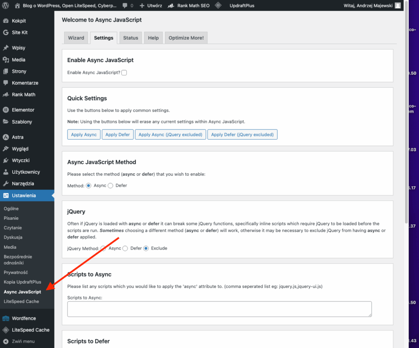This screenshot has width=419, height=348.
Task: Click the Site Kit Google icon
Action: (x=6, y=33)
